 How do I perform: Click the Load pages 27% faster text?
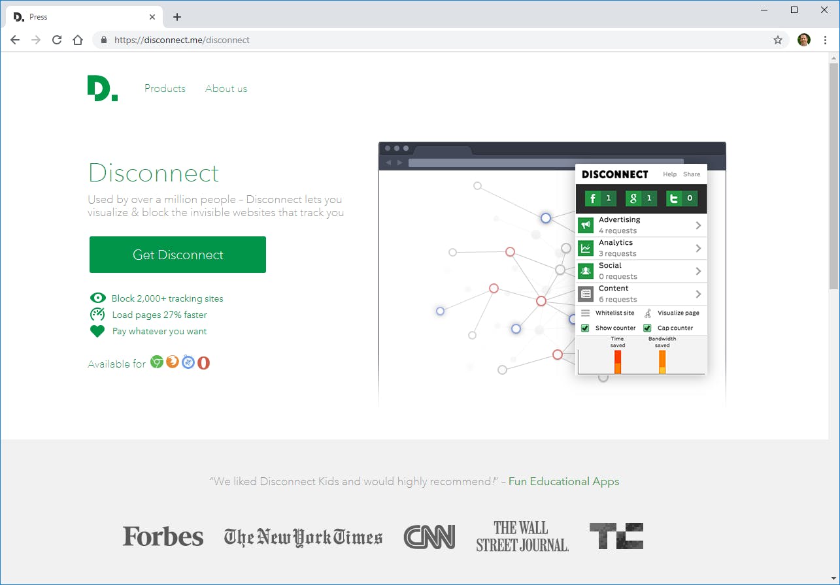tap(160, 315)
